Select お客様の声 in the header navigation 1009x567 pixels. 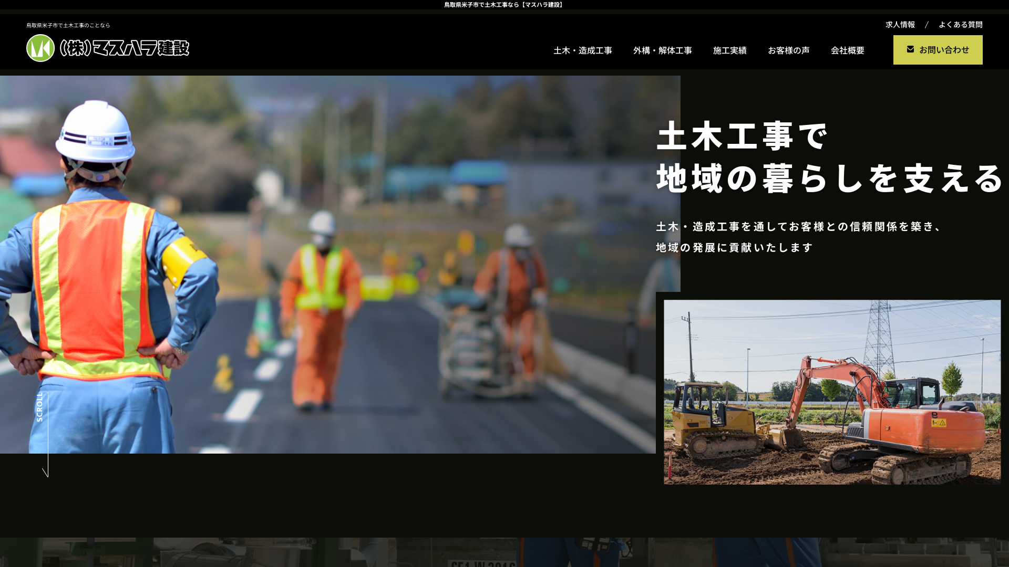[789, 50]
